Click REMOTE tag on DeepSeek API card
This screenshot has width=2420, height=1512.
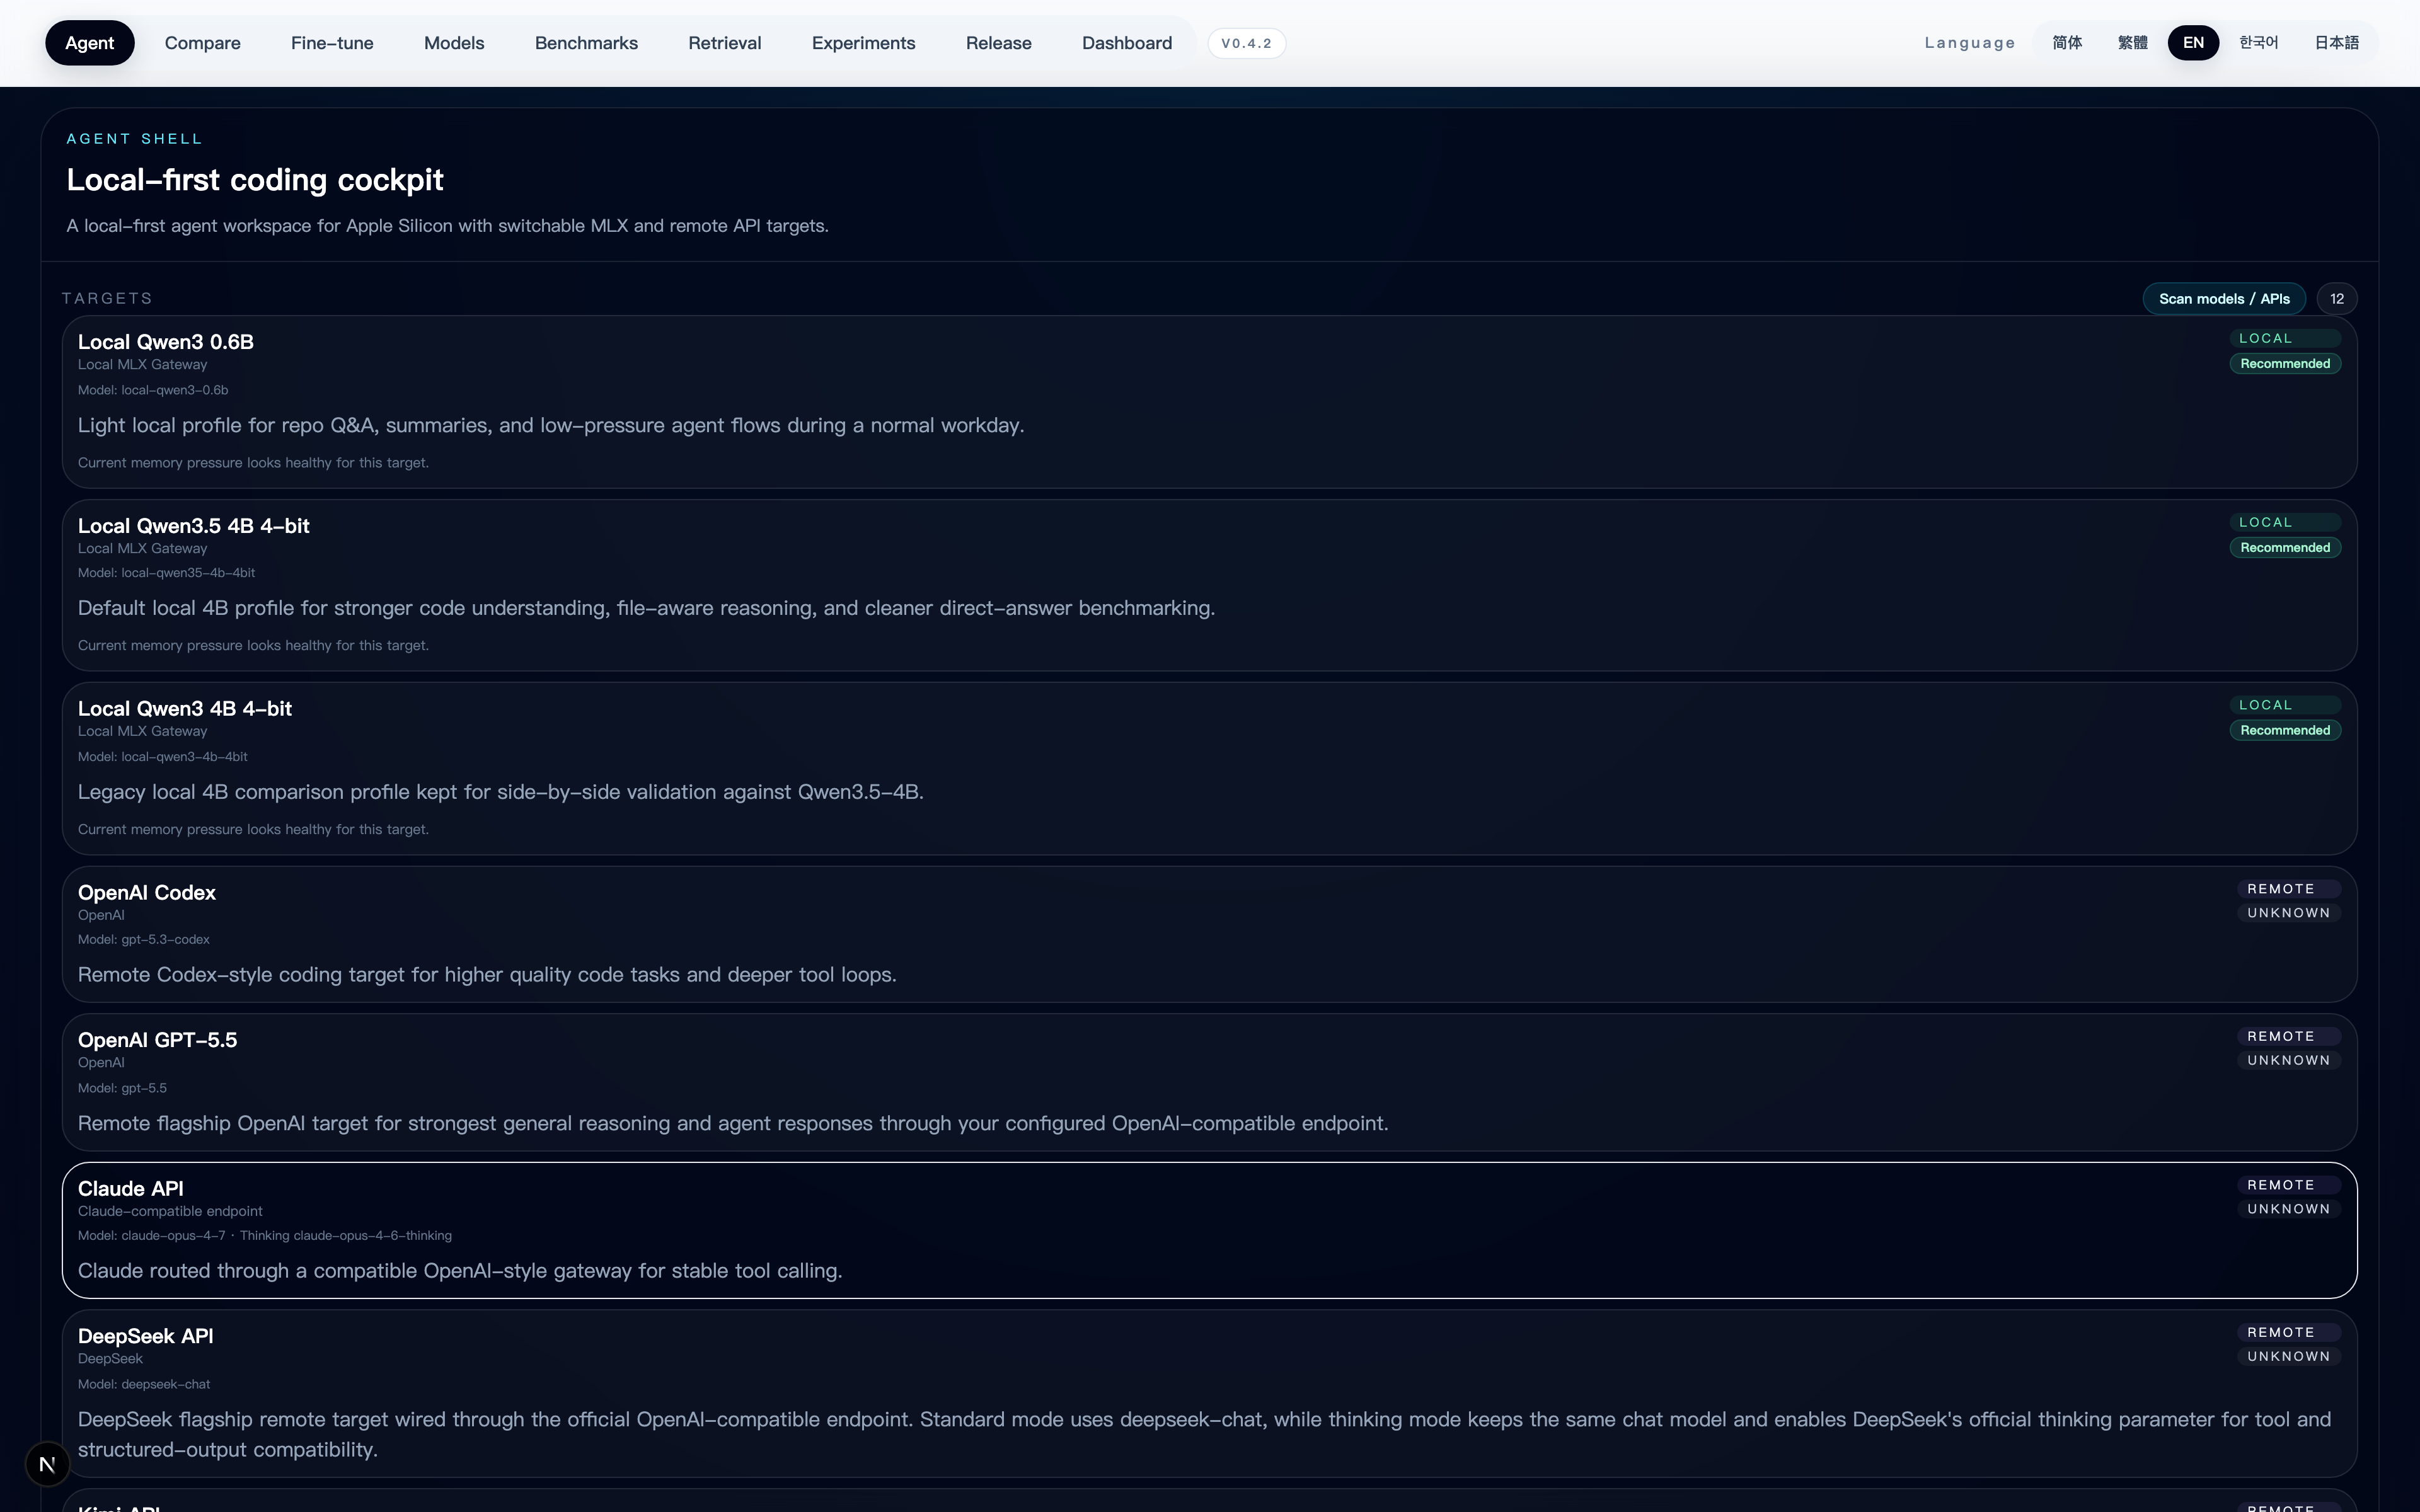point(2289,1333)
